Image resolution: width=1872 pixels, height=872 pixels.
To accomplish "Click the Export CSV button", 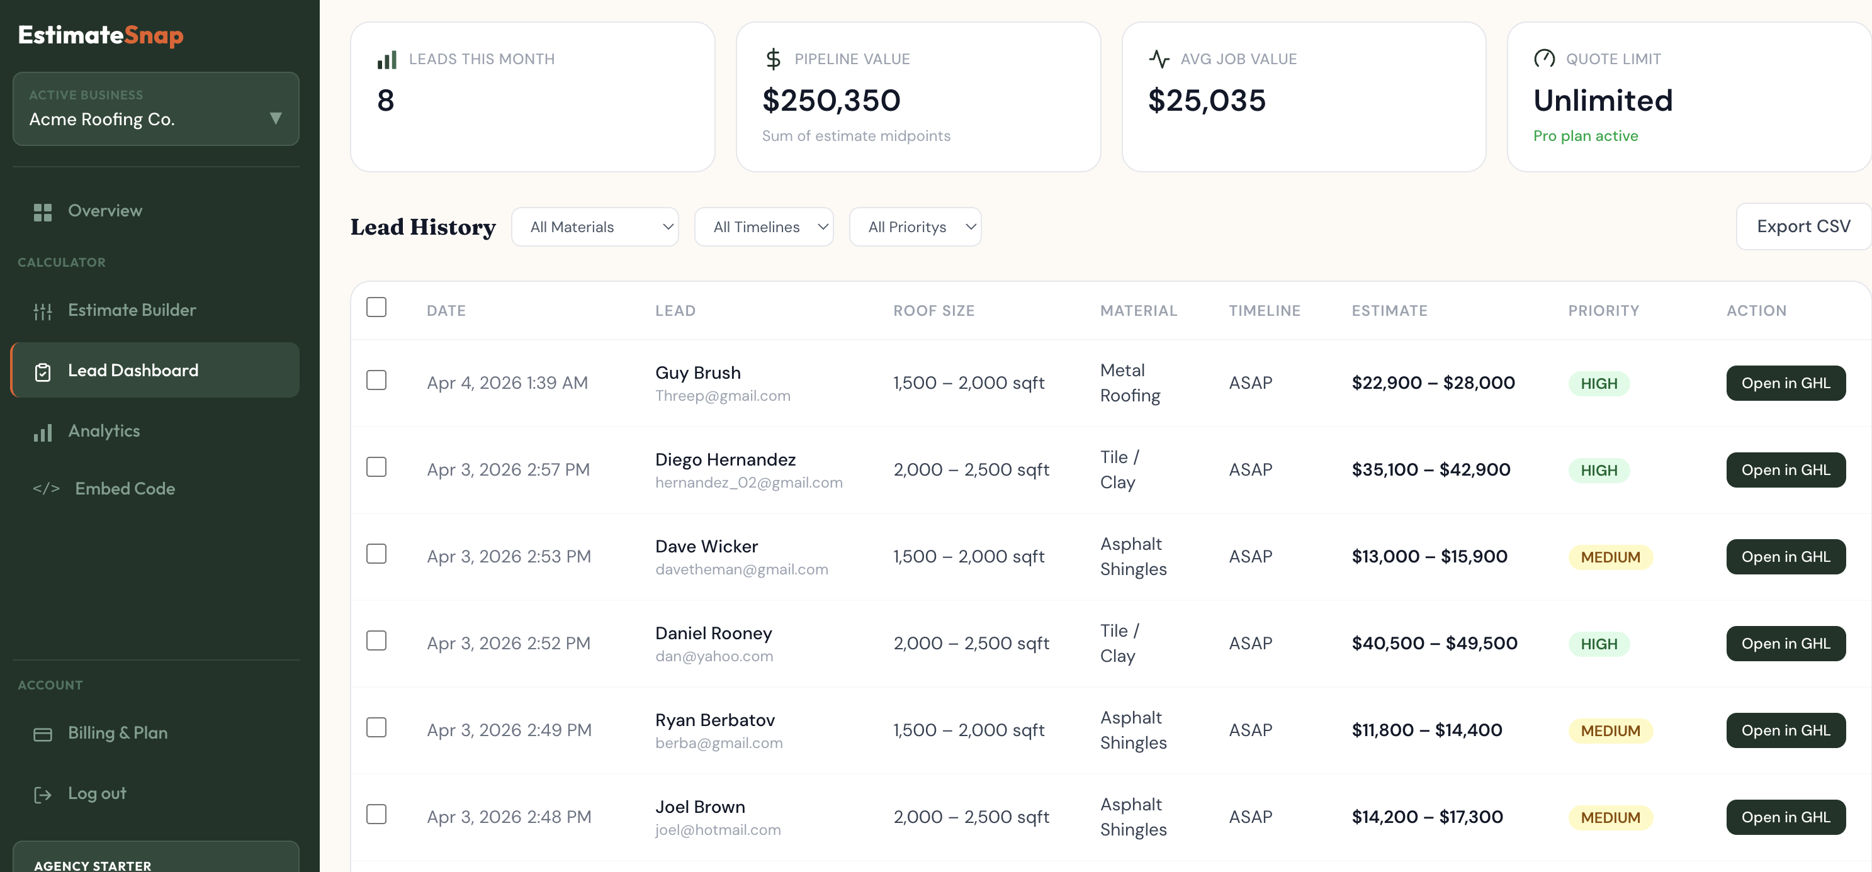I will coord(1802,226).
